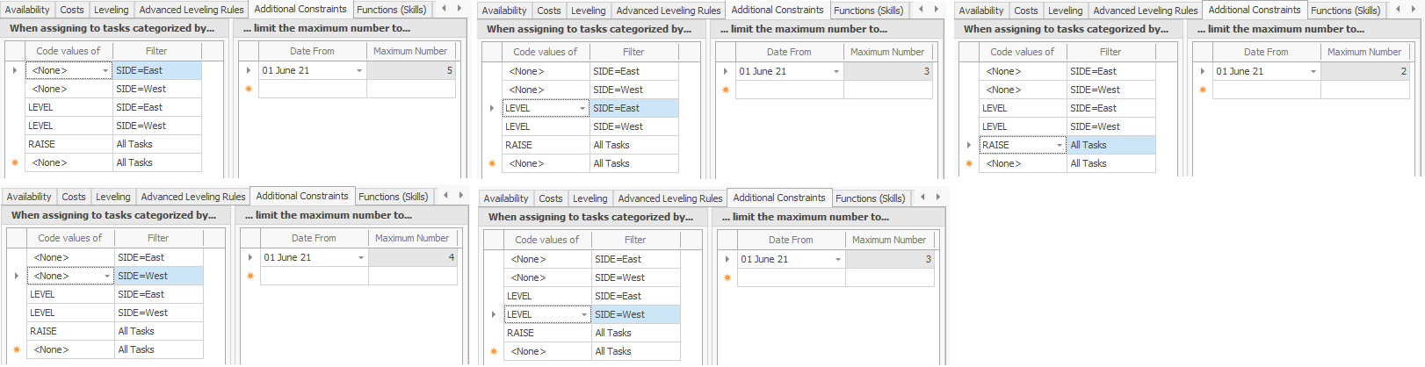This screenshot has height=367, width=1425.
Task: Click row arrow beside date row with Maximum 2
Action: pyautogui.click(x=1203, y=71)
